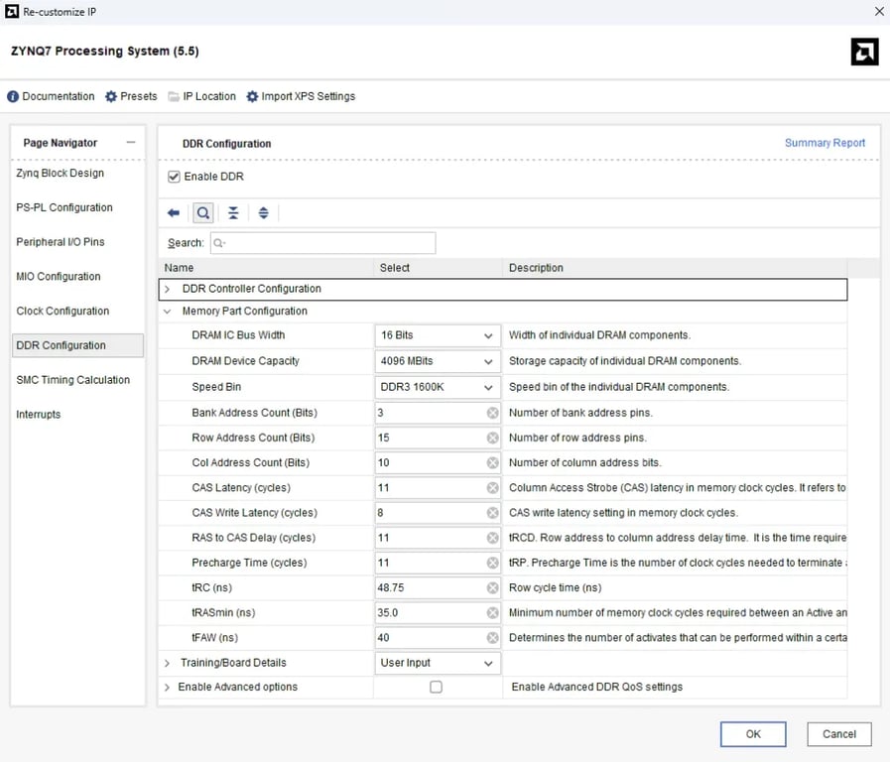Open the Summary Report link
The height and width of the screenshot is (762, 890).
825,143
